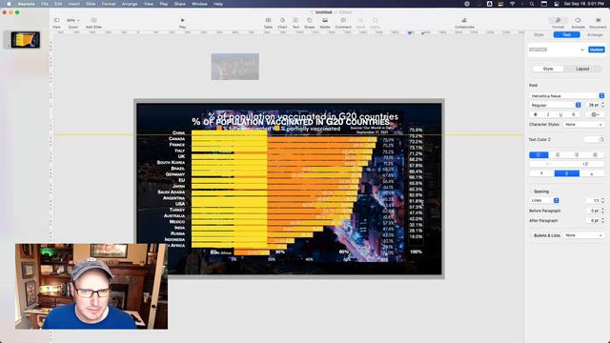Image resolution: width=610 pixels, height=343 pixels.
Task: Align text to middle vertically
Action: pos(566,173)
